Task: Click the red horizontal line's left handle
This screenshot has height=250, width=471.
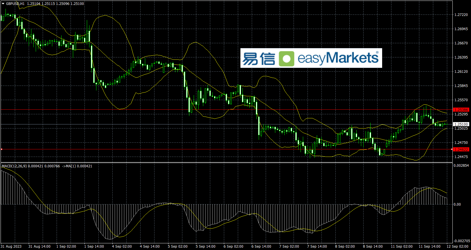Action: (x=1, y=149)
